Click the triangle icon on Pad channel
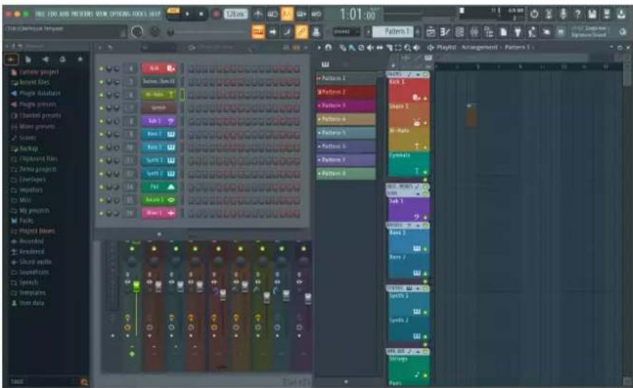The height and width of the screenshot is (388, 633). click(170, 187)
